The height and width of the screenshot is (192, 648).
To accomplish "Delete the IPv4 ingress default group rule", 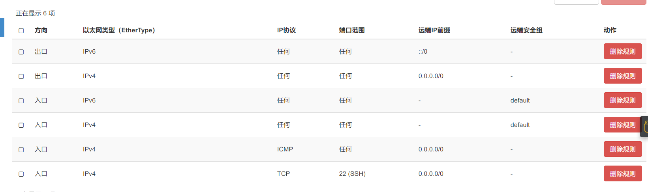I will click(x=622, y=125).
